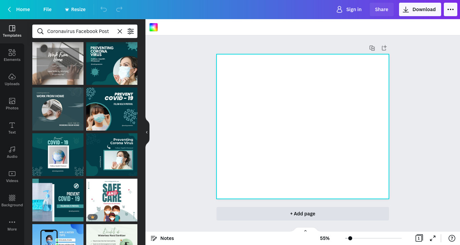This screenshot has width=460, height=245.
Task: Open the Videos panel
Action: (12, 177)
